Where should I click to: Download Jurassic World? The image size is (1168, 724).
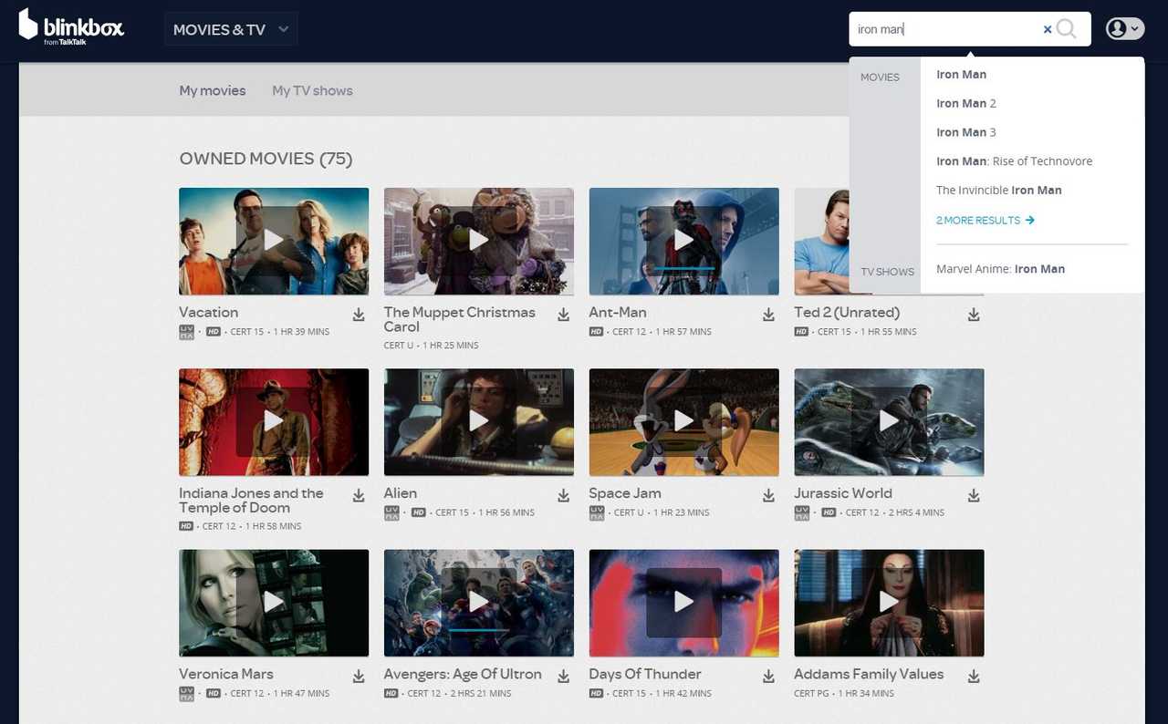(x=974, y=495)
